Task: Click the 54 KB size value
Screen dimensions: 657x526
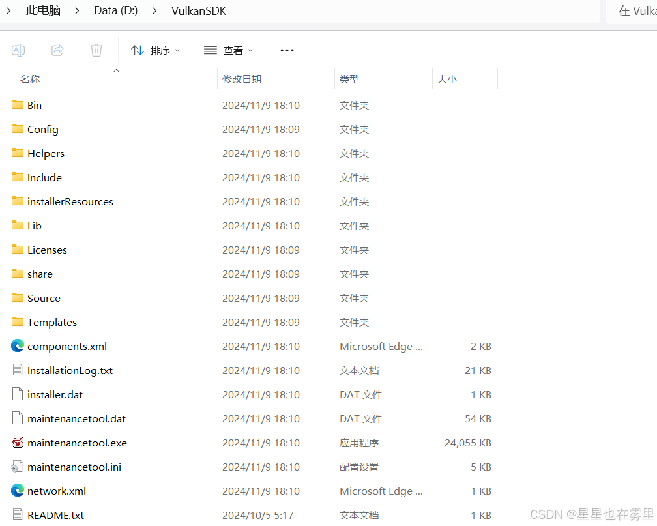Action: tap(478, 418)
